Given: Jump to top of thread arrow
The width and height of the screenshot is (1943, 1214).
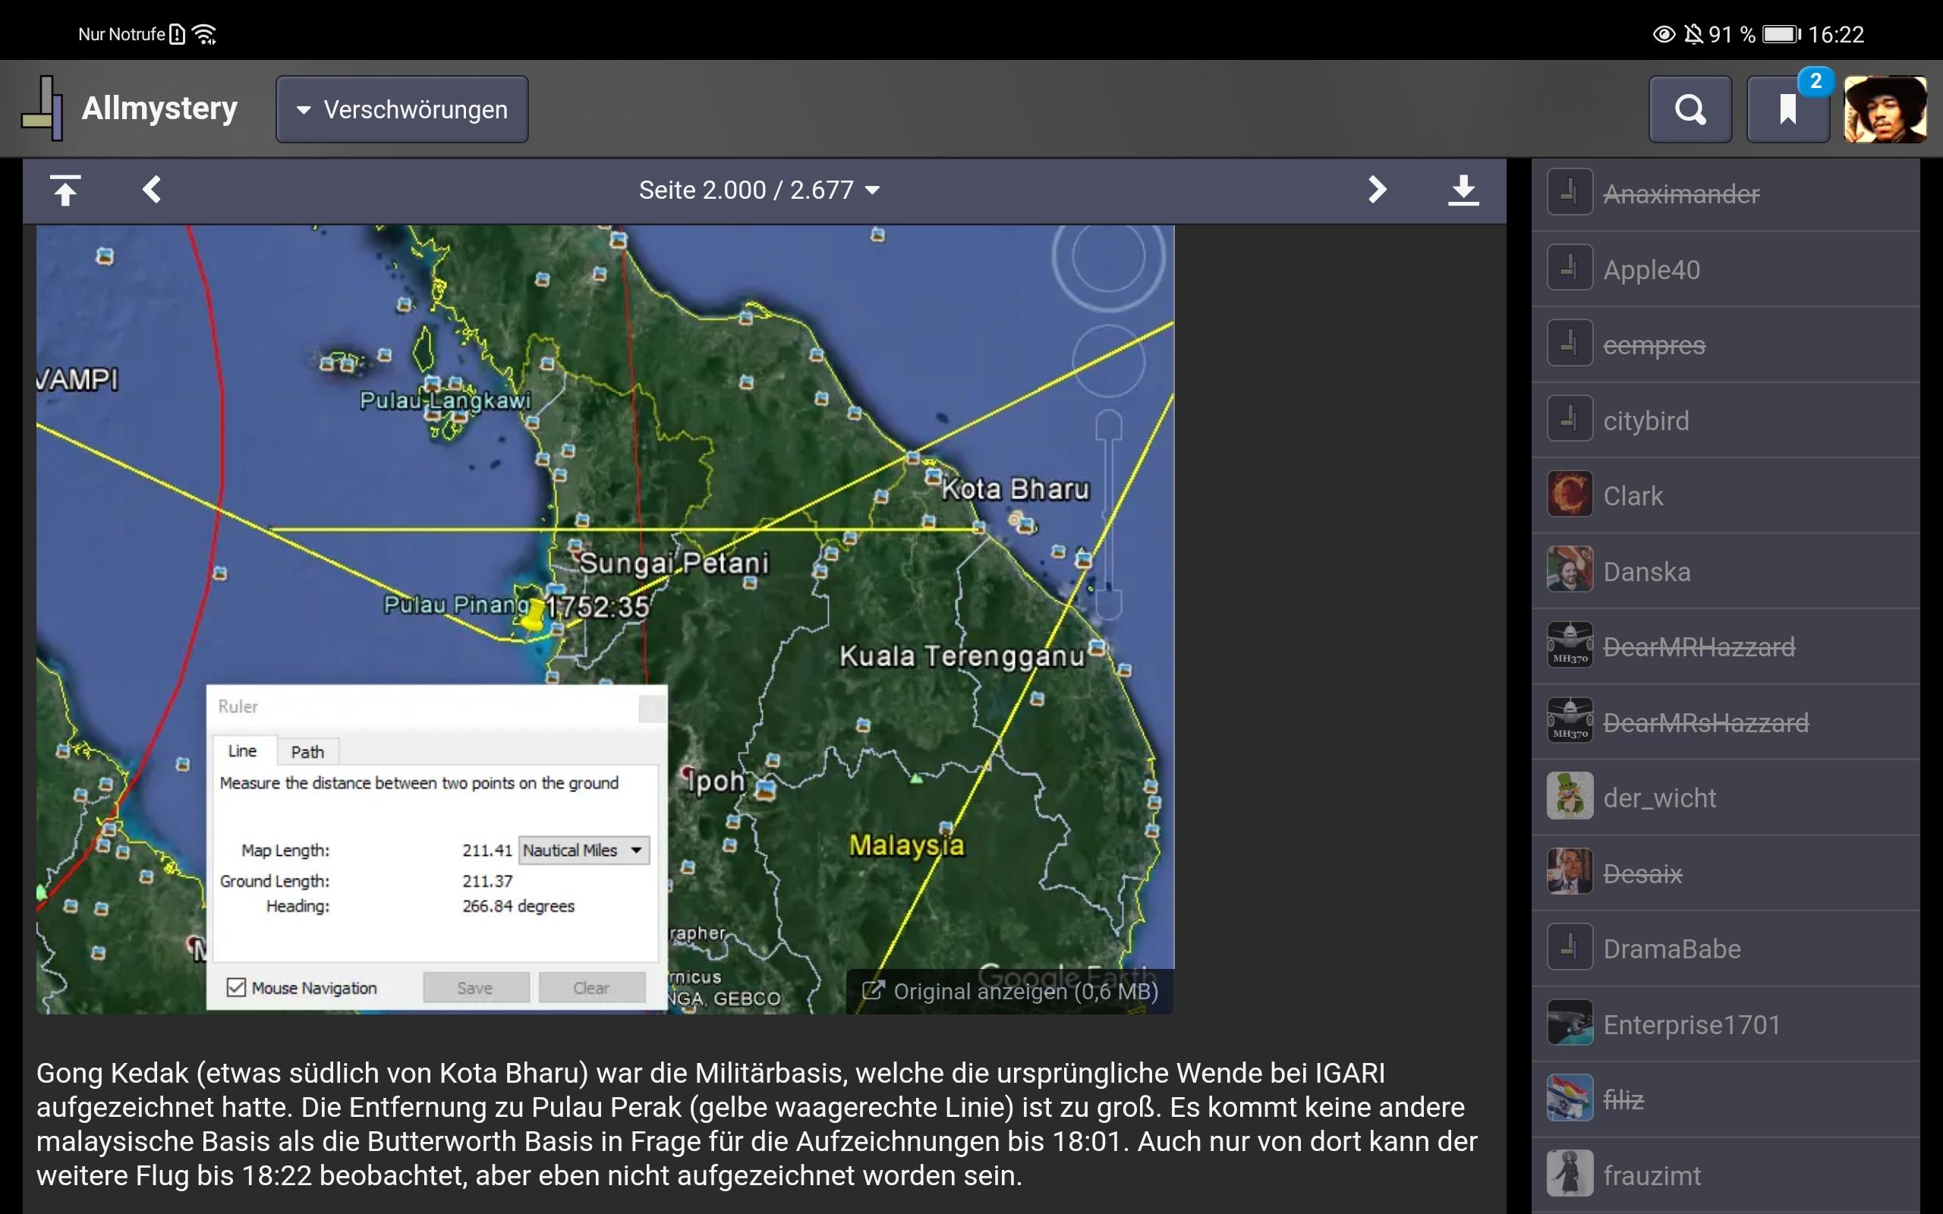Looking at the screenshot, I should [65, 190].
